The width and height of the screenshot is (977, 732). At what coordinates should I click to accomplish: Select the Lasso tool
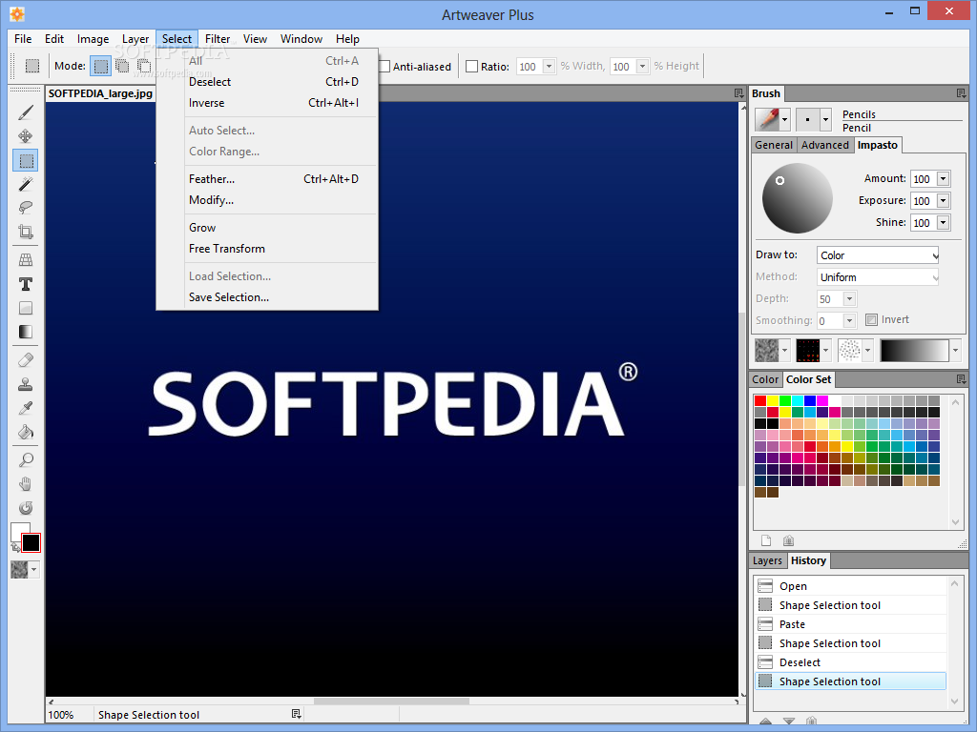26,208
